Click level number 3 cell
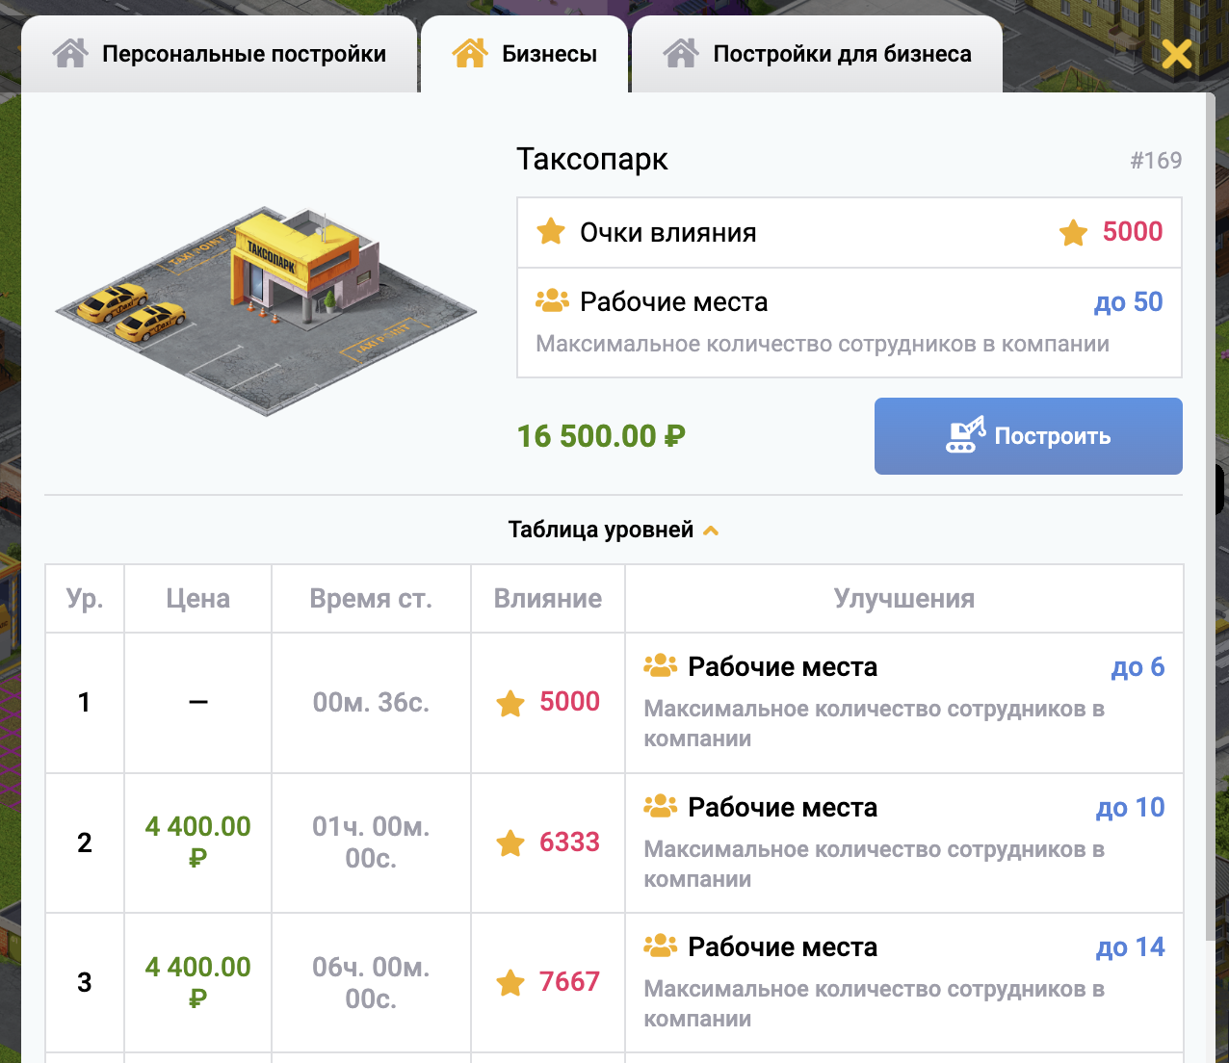 85,982
